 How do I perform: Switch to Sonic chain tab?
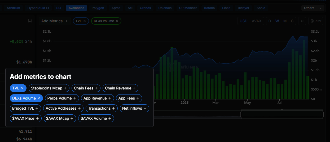[261, 8]
